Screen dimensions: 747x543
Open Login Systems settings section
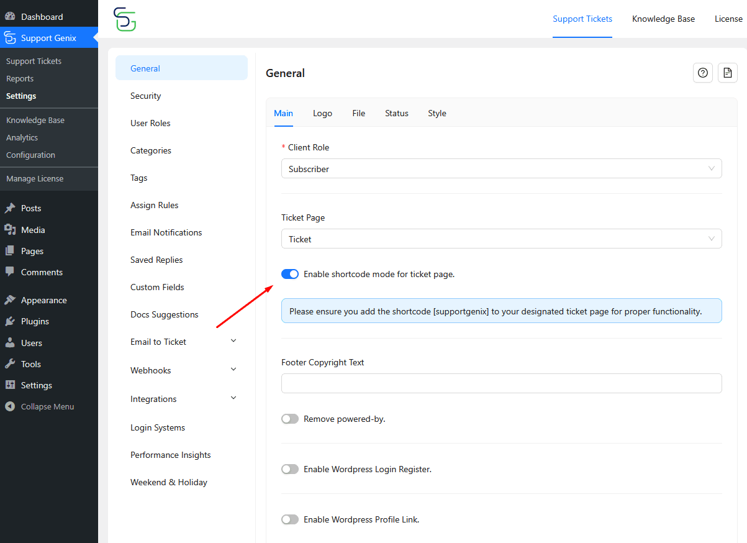click(x=181, y=427)
